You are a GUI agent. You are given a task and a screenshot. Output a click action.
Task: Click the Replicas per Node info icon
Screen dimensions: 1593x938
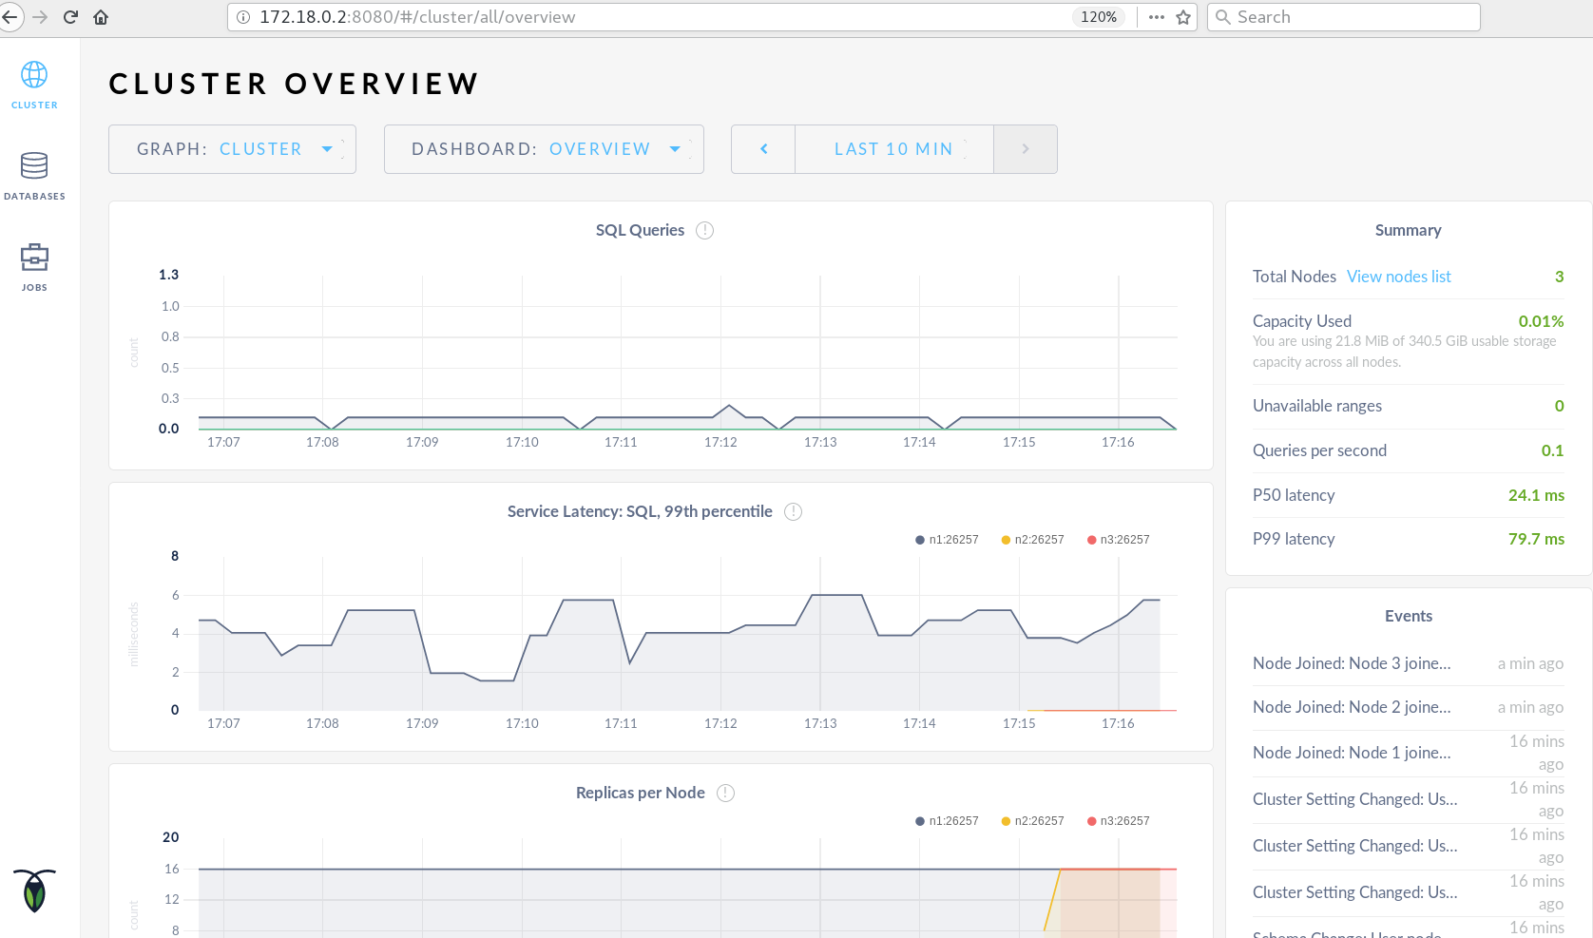(725, 794)
